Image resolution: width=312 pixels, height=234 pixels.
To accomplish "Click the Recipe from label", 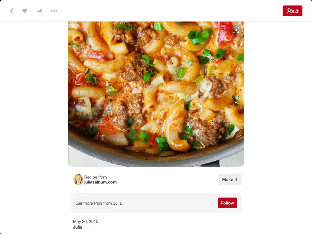I will click(96, 177).
